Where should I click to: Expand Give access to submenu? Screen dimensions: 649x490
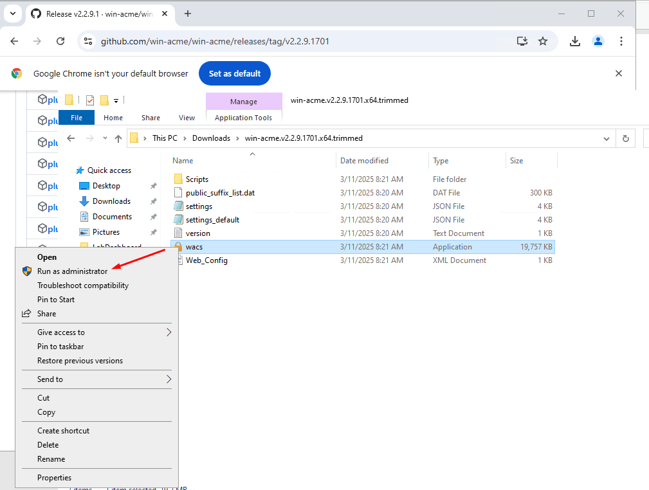coord(97,332)
